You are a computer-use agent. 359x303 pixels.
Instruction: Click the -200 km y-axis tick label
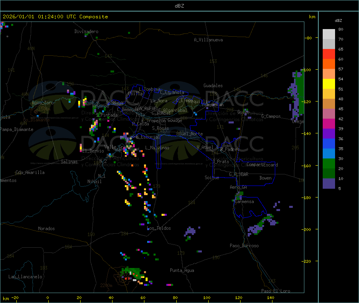pyautogui.click(x=306, y=229)
